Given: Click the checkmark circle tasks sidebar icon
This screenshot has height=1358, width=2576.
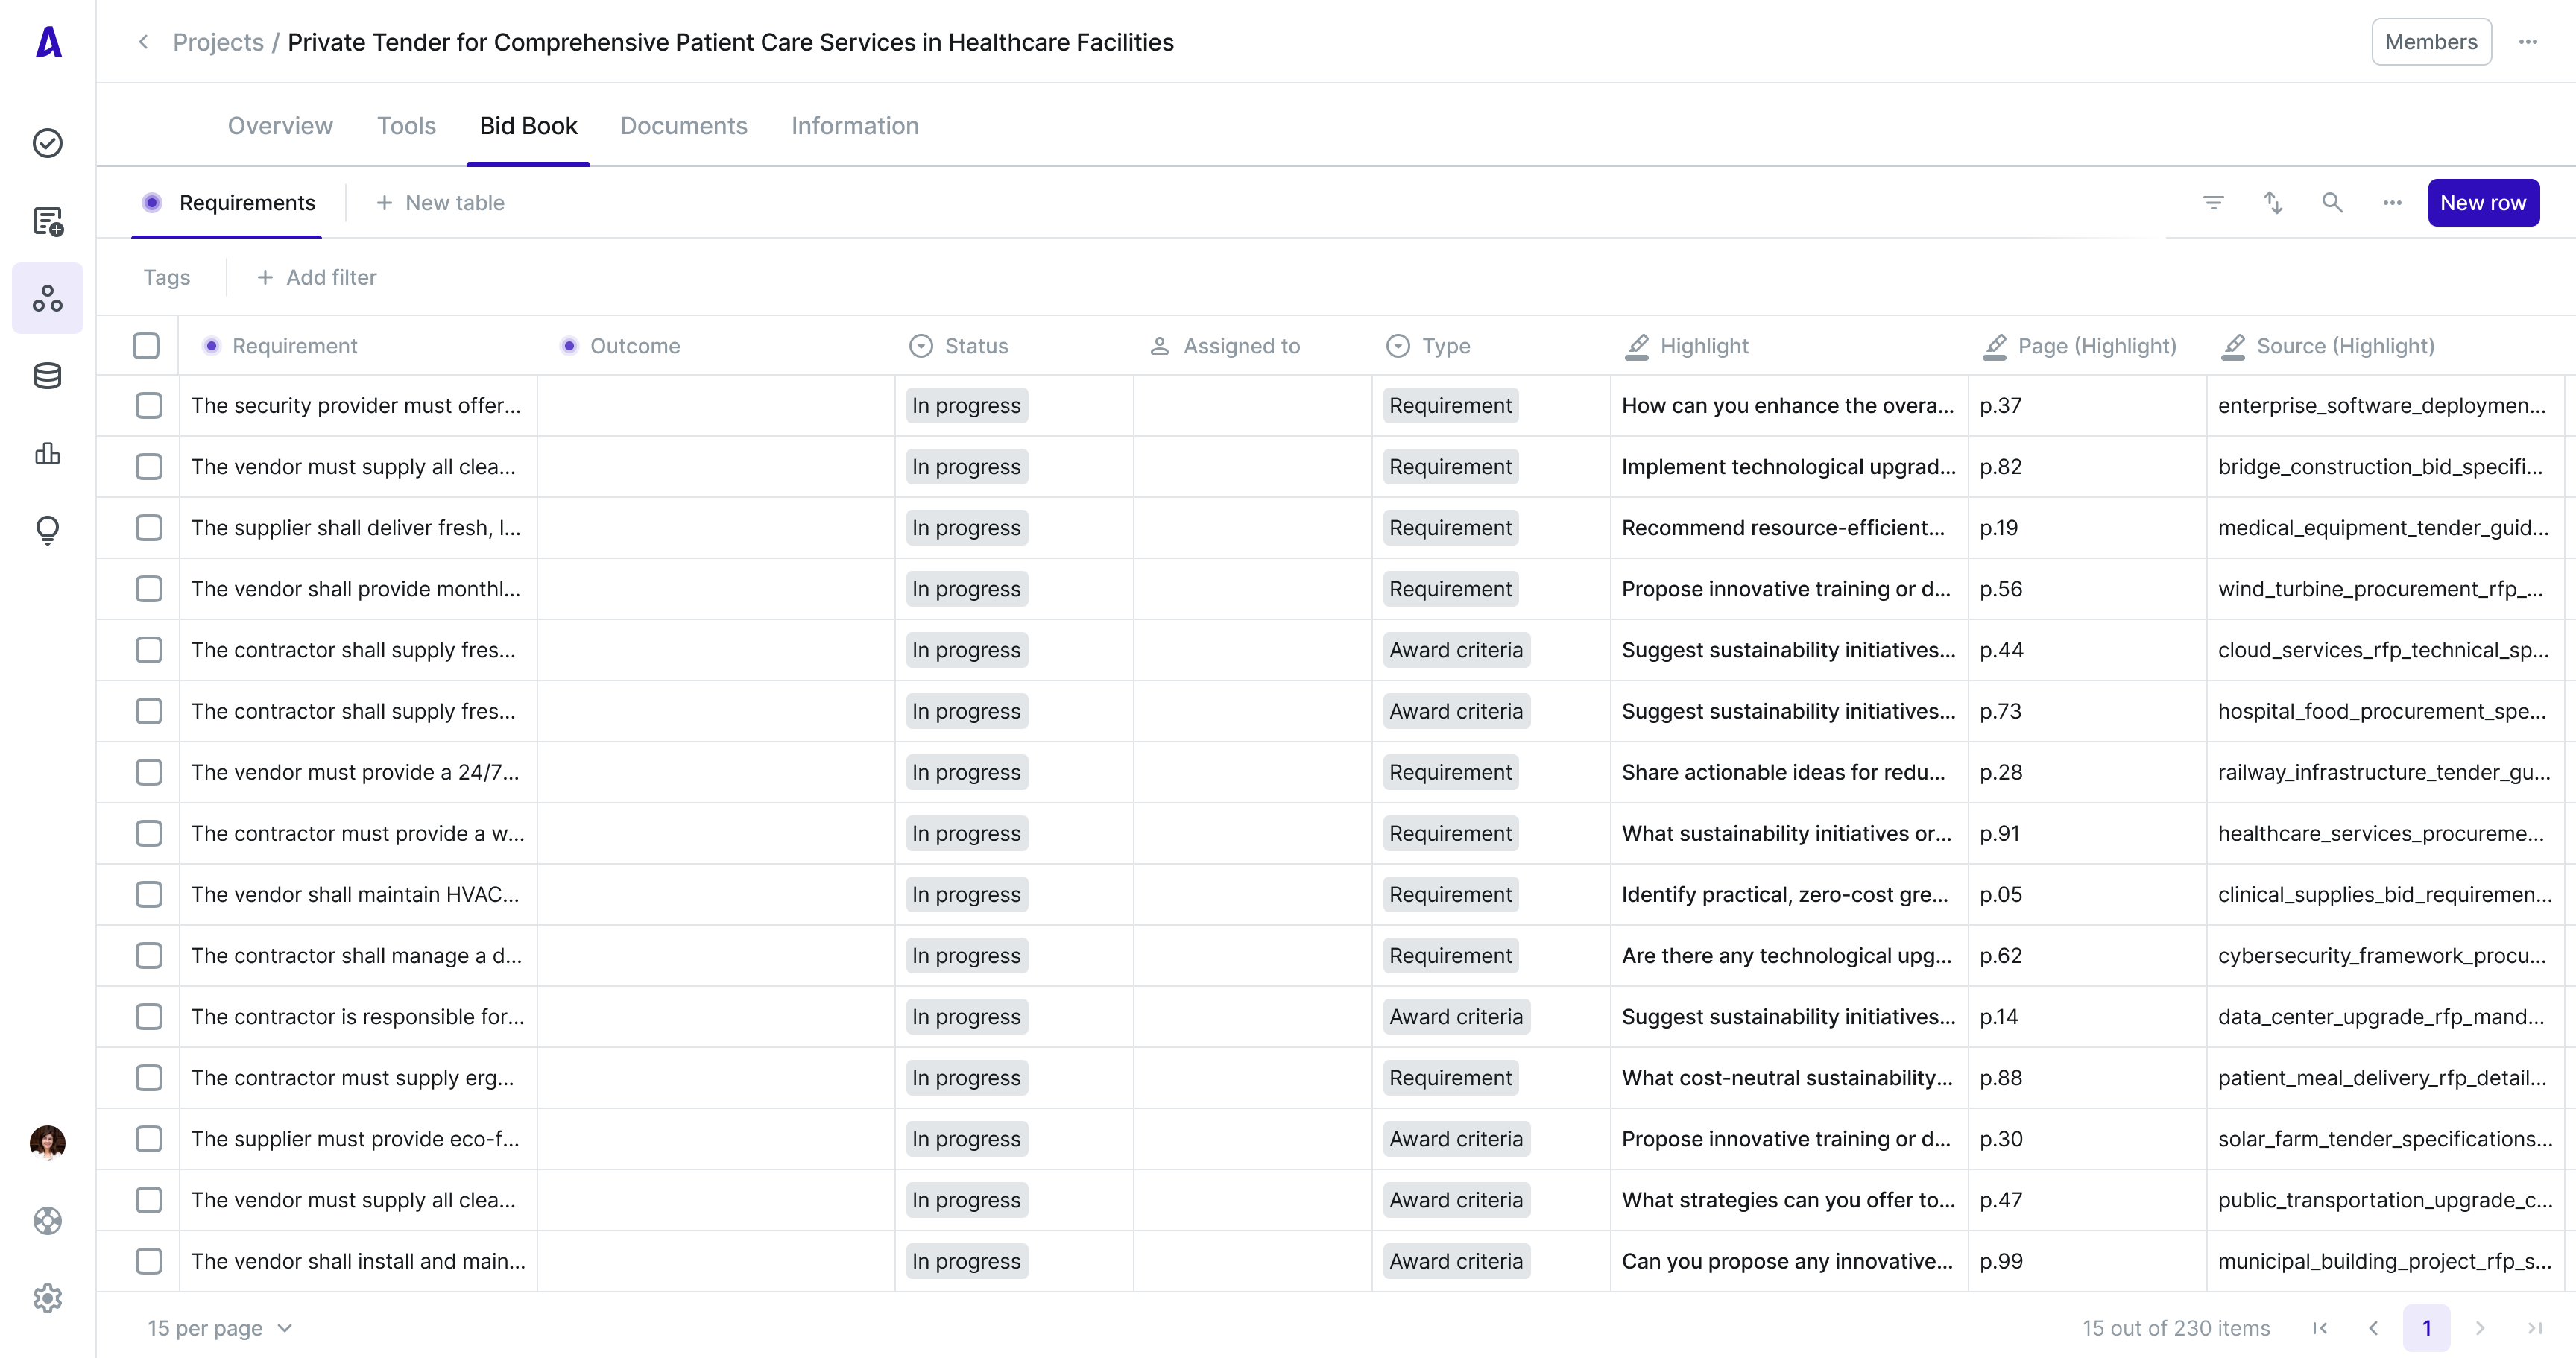Looking at the screenshot, I should (x=47, y=143).
